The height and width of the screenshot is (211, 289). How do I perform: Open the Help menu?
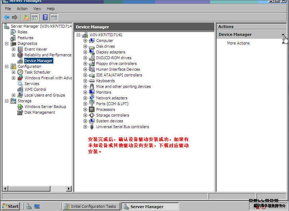(x=50, y=9)
